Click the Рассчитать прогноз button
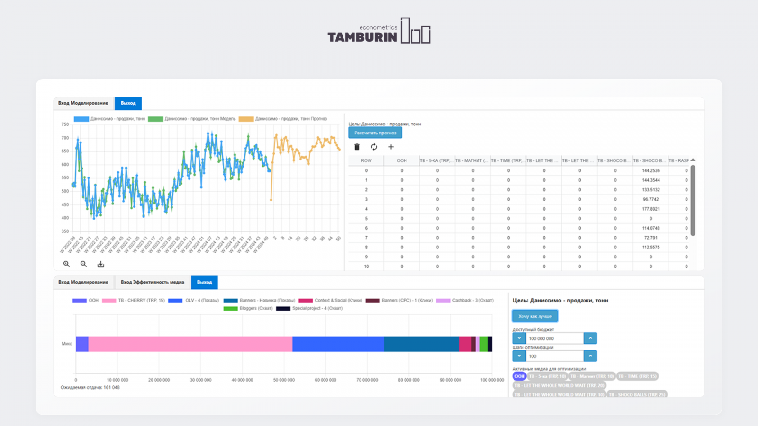 (375, 133)
